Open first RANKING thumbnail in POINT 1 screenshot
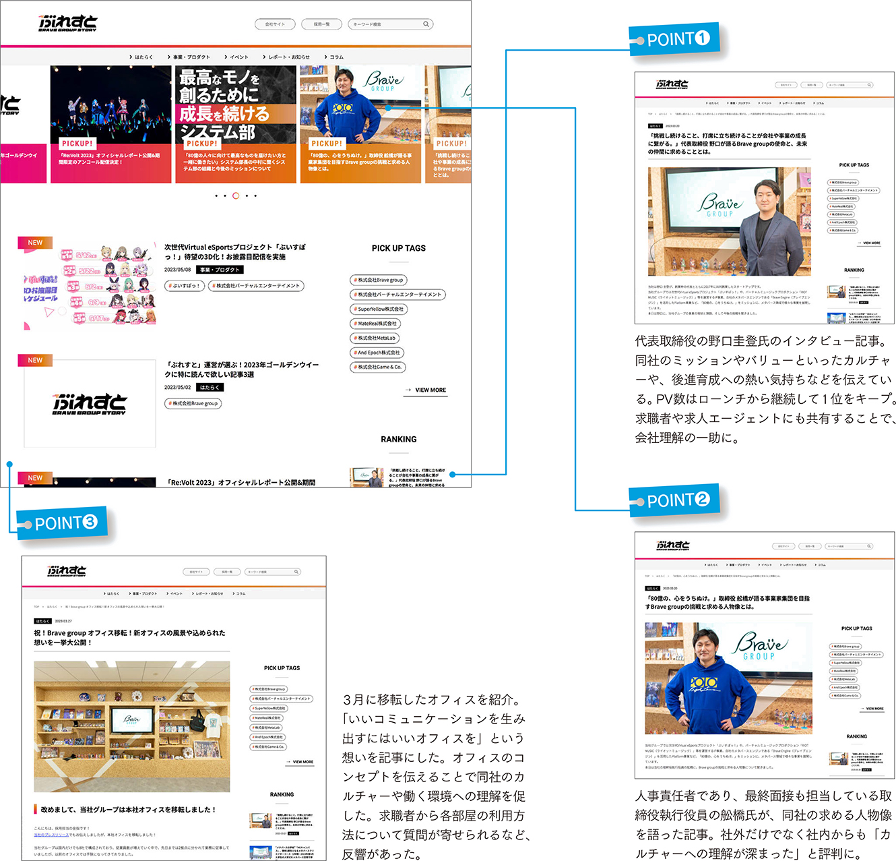Screen dimensions: 896x861 coord(837,293)
